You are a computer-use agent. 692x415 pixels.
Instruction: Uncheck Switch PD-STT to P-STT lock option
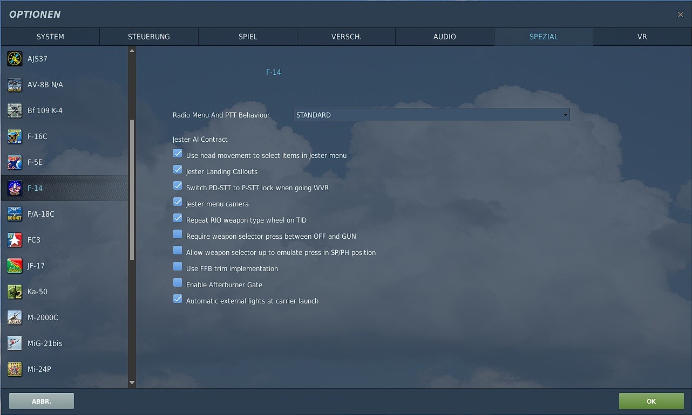(178, 186)
